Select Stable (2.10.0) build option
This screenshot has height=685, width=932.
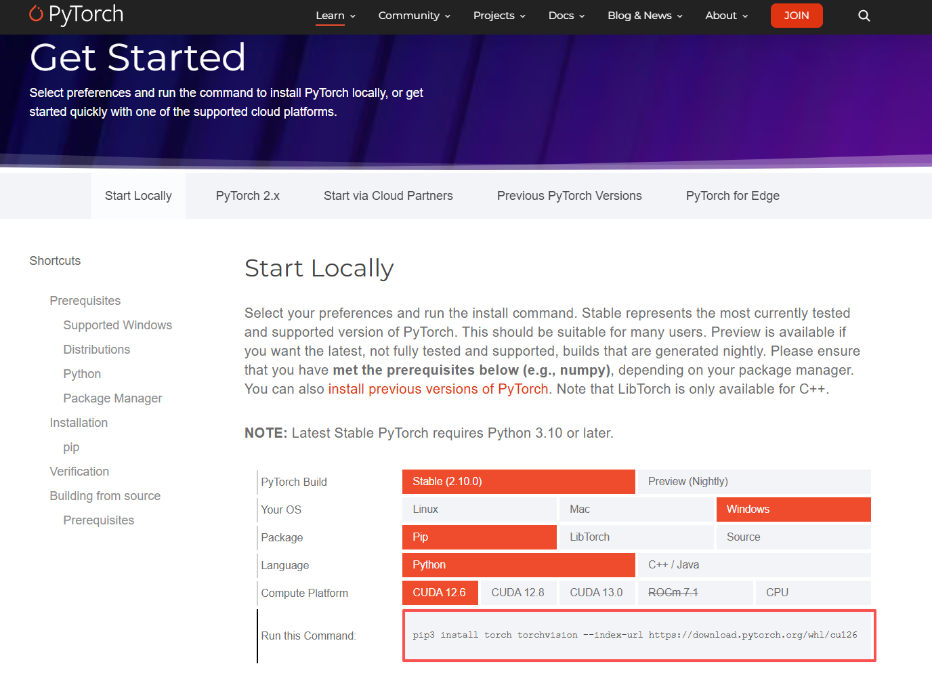tap(519, 482)
